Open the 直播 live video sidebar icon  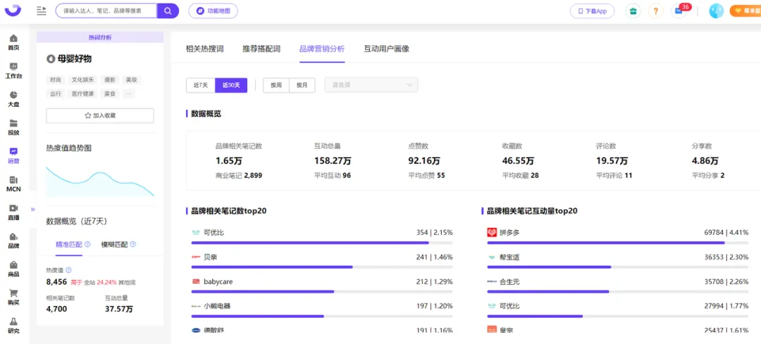coord(13,212)
